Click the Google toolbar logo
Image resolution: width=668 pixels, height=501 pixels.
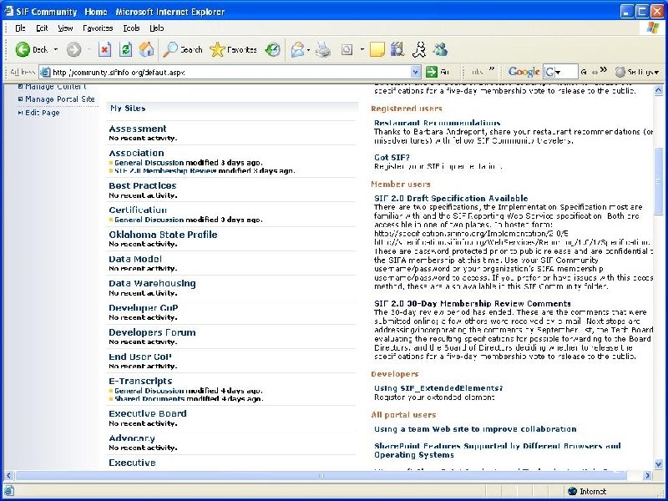[x=524, y=72]
